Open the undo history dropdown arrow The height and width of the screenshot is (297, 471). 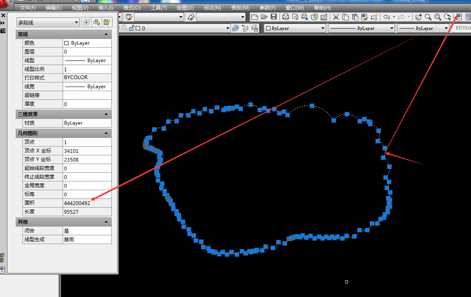(x=394, y=17)
